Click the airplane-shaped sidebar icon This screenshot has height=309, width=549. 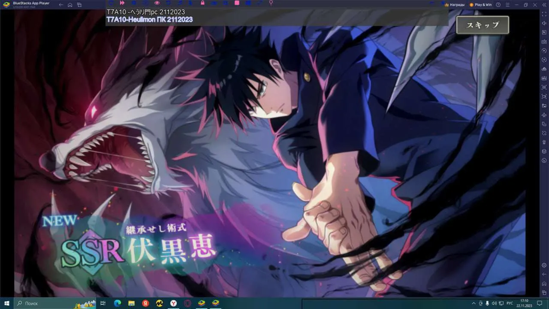pyautogui.click(x=544, y=115)
